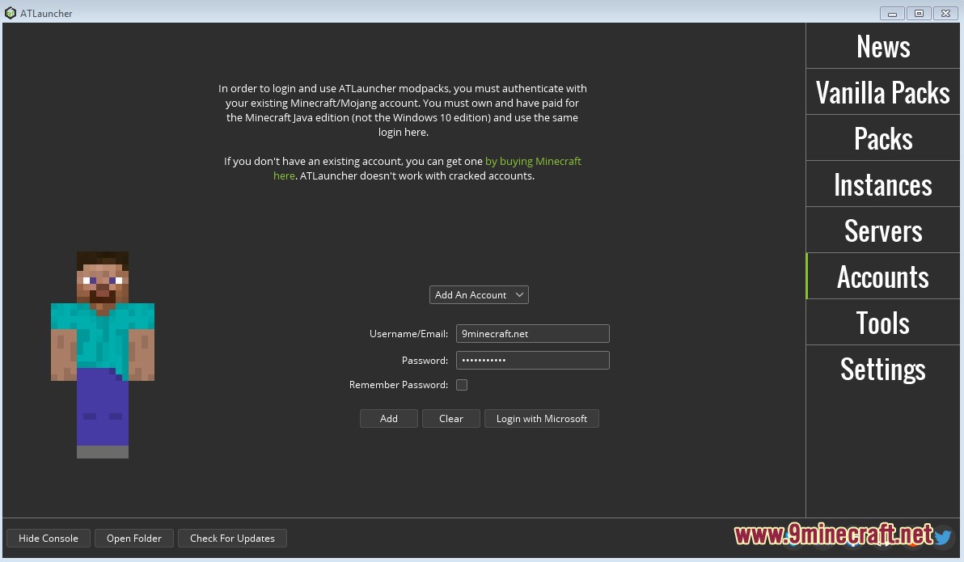Minimize the ATLauncher window

click(x=892, y=13)
